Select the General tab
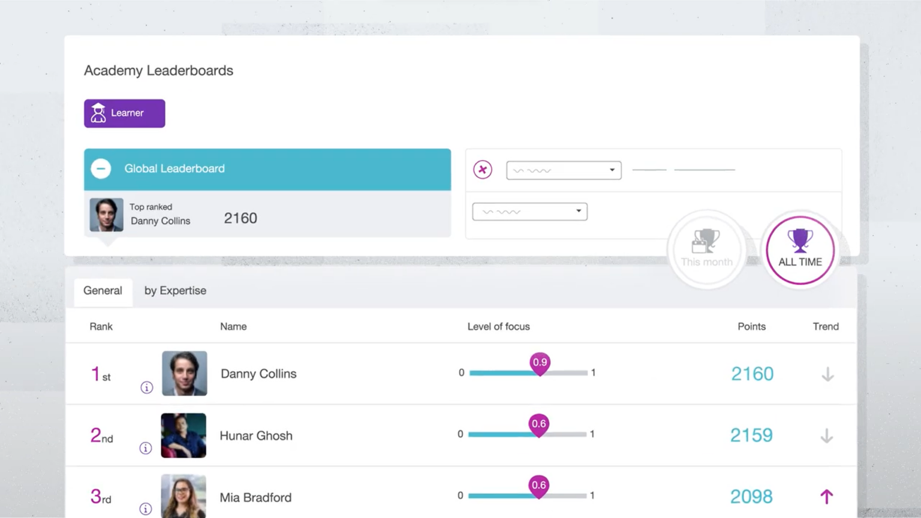 coord(103,291)
